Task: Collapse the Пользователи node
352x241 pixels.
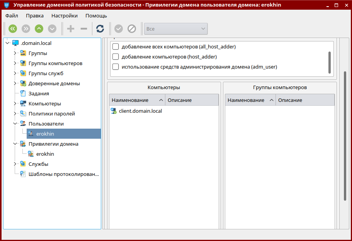Action: pos(15,124)
